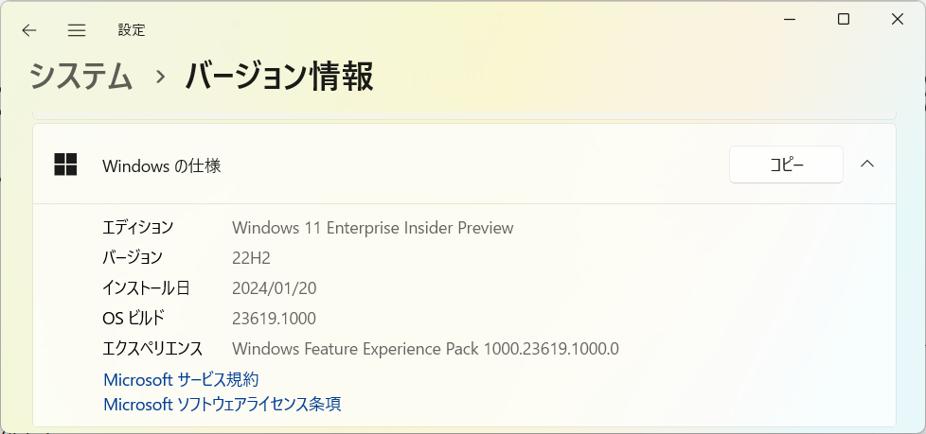This screenshot has width=926, height=434.
Task: Click the 設定 window title
Action: tap(131, 30)
